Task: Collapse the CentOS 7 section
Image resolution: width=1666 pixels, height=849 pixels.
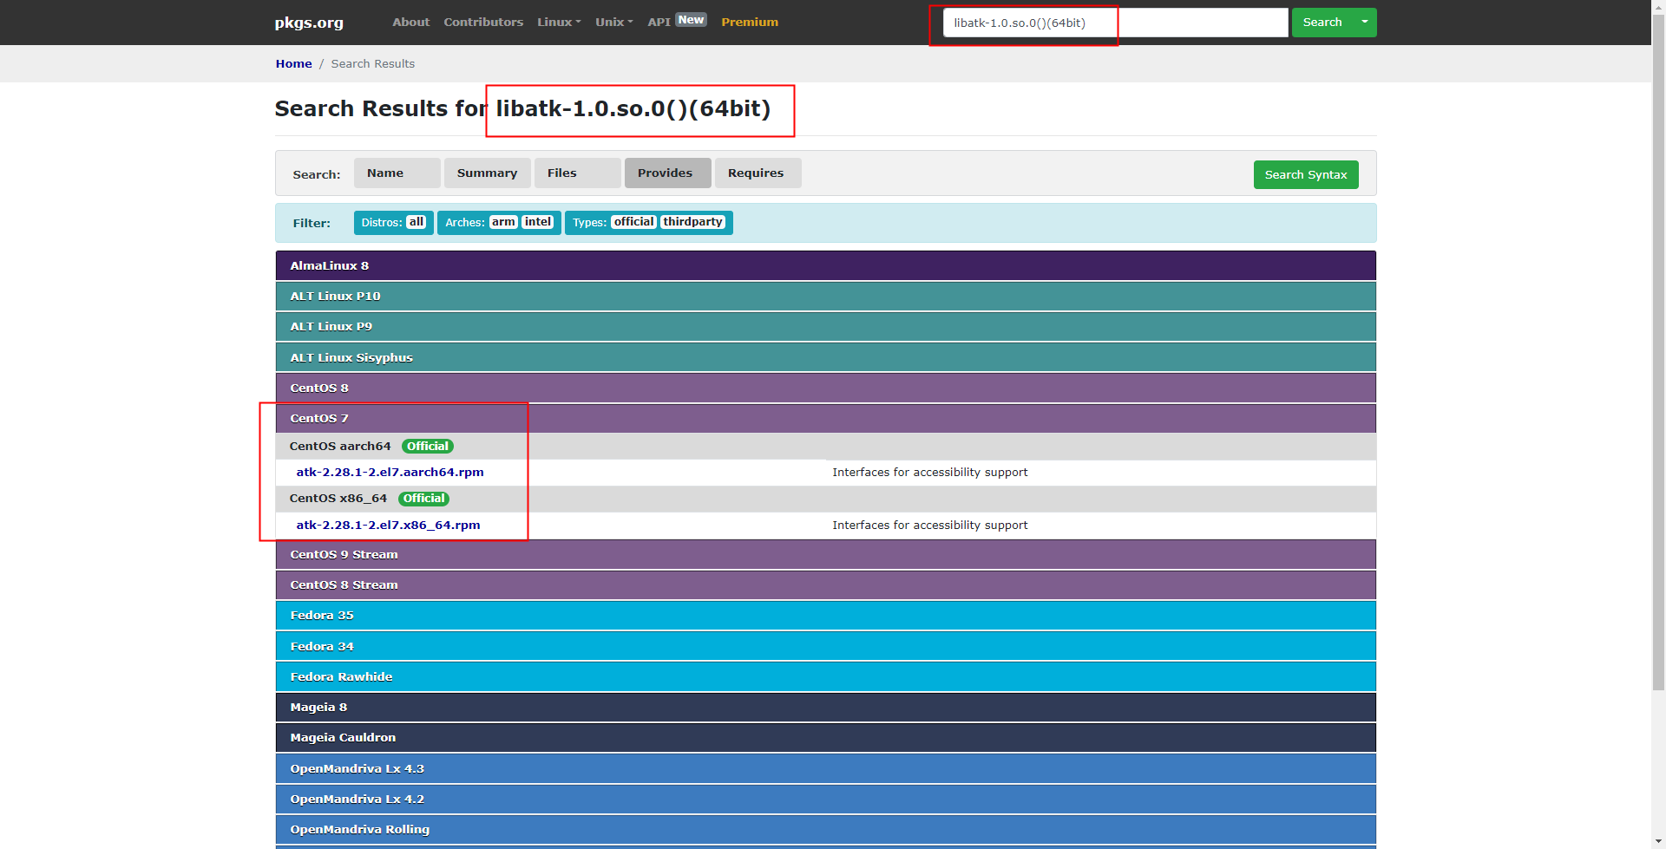Action: click(x=825, y=418)
